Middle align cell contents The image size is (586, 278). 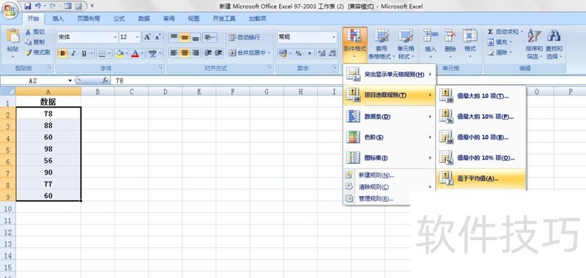click(185, 37)
